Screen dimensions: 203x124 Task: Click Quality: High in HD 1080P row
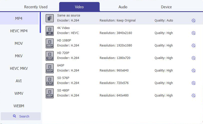click(164, 45)
